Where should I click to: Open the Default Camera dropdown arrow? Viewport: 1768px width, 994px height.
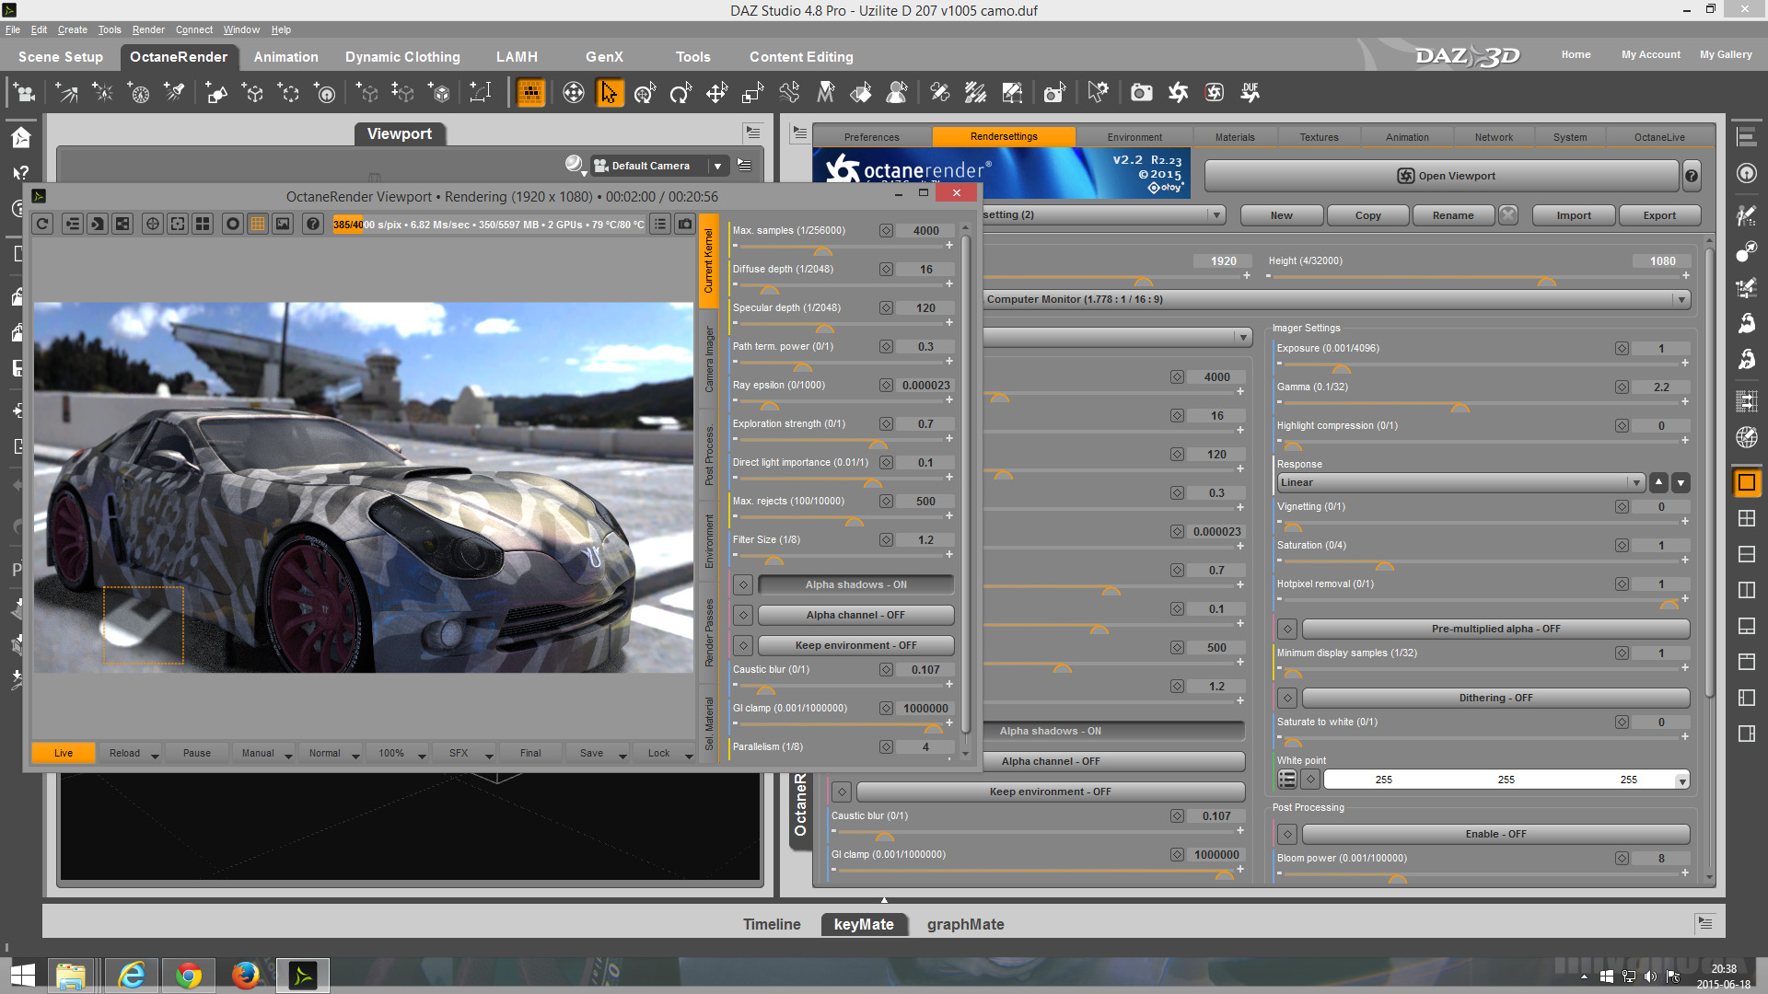tap(717, 166)
